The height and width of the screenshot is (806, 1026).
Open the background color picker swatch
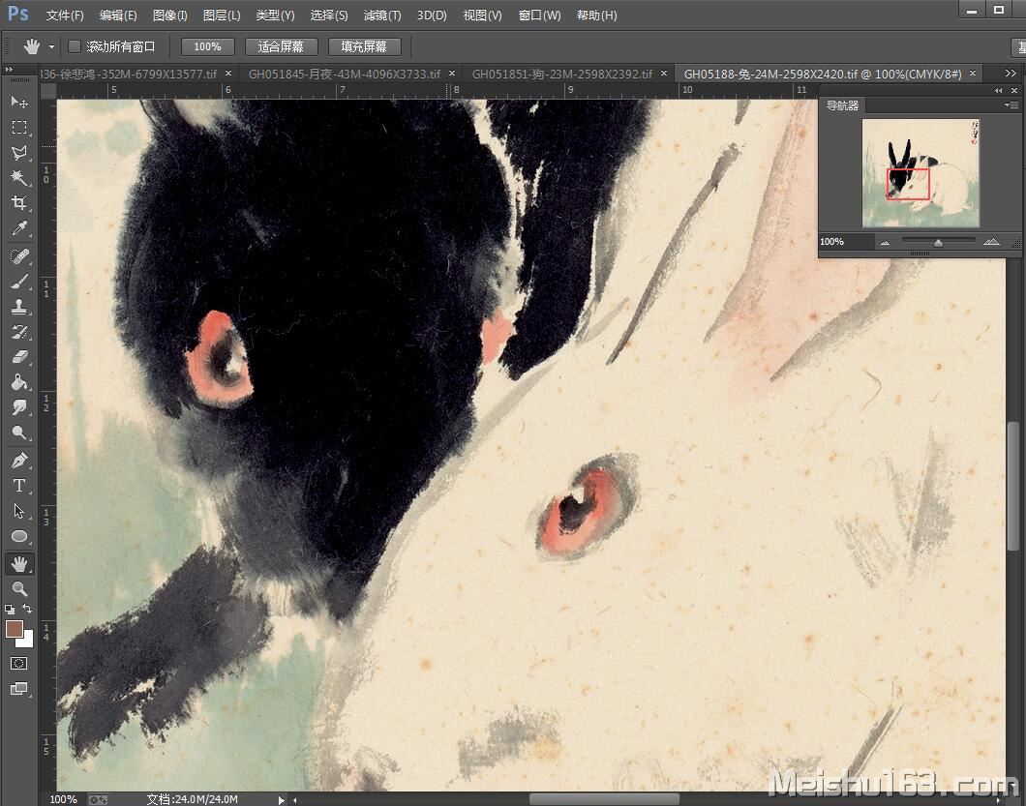(x=27, y=640)
